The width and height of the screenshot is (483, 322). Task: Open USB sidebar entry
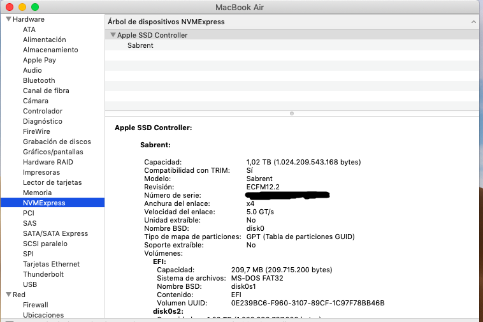[x=30, y=284]
